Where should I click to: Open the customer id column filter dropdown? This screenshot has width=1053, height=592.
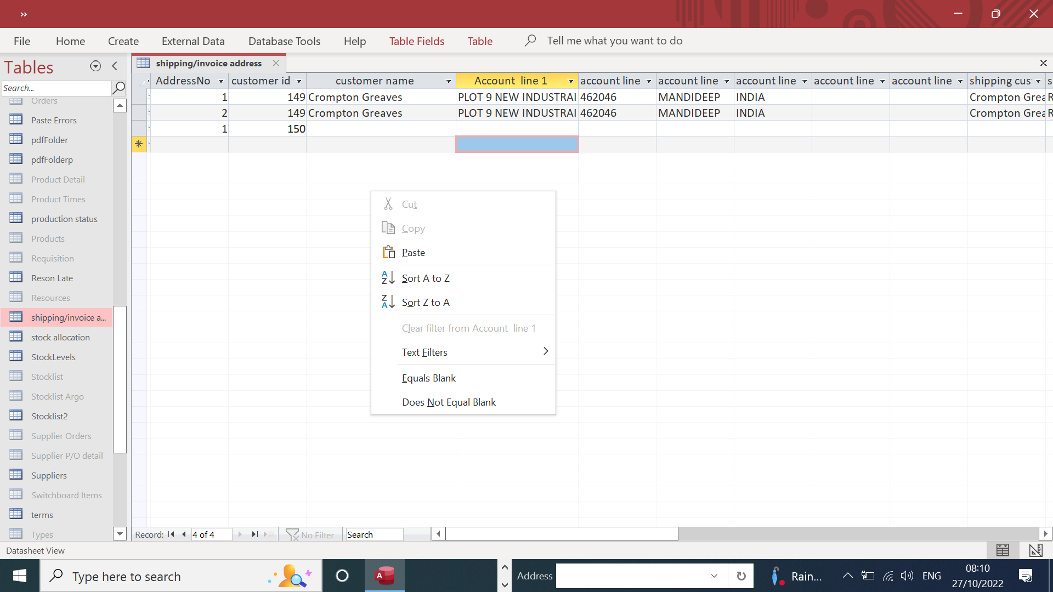click(x=299, y=81)
